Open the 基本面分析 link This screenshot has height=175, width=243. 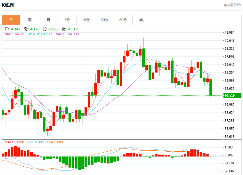click(x=232, y=5)
